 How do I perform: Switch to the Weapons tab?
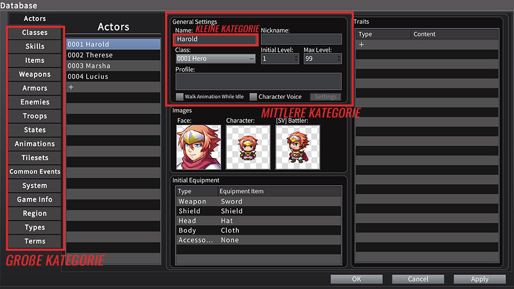pyautogui.click(x=35, y=74)
